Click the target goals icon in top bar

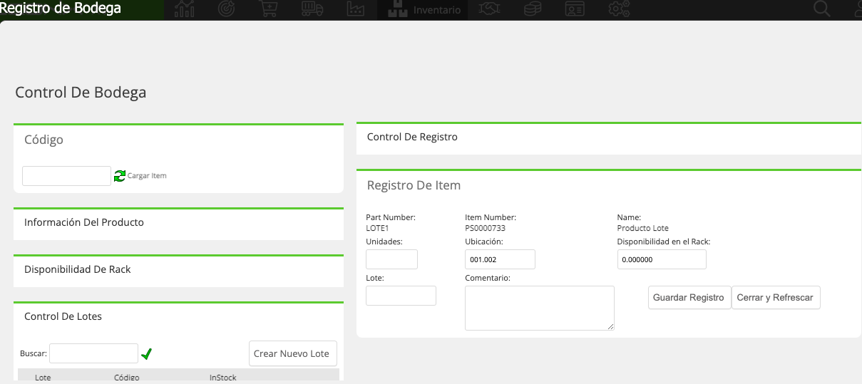[226, 9]
